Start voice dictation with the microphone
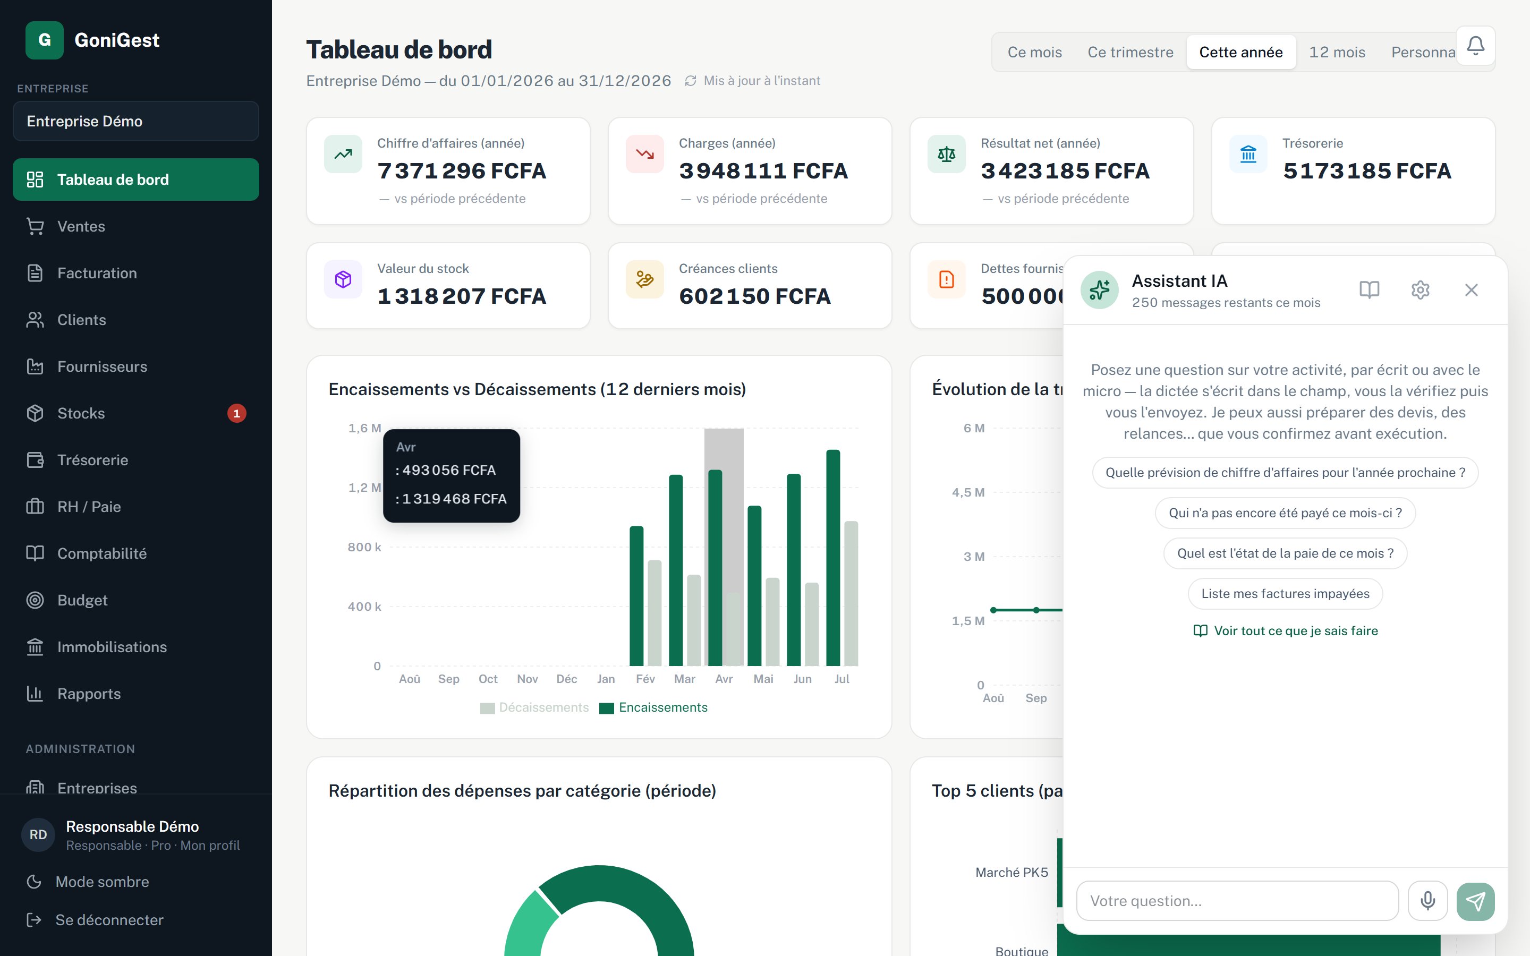 point(1427,901)
